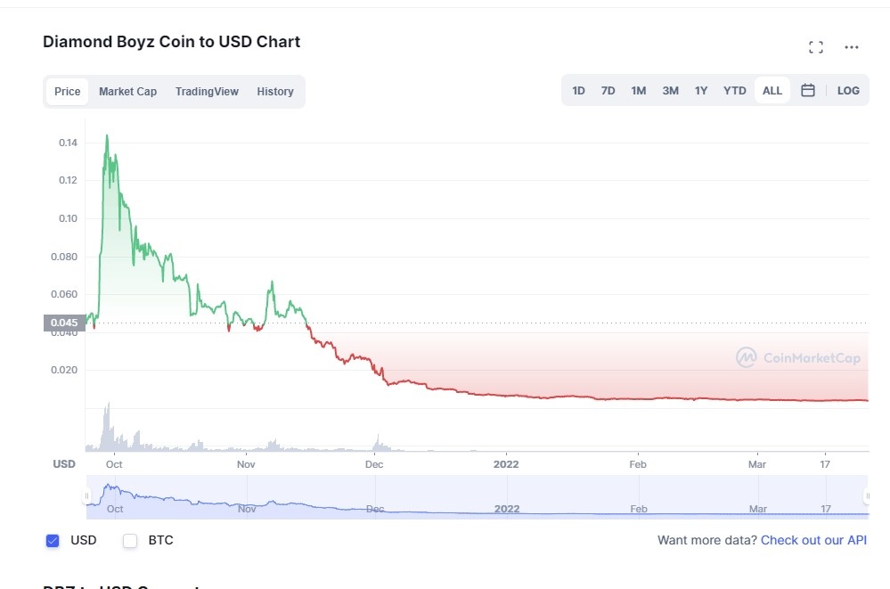Keep the ALL timeframe selected

[772, 90]
